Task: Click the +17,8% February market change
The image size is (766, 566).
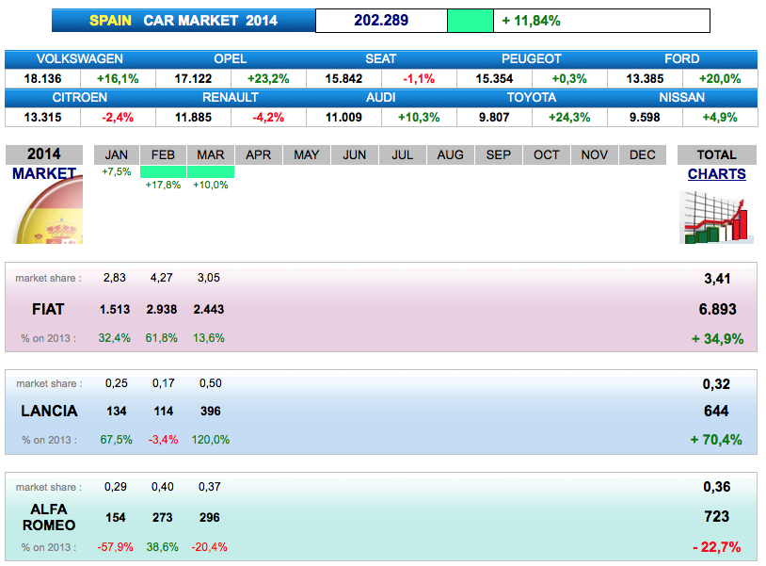Action: point(163,185)
